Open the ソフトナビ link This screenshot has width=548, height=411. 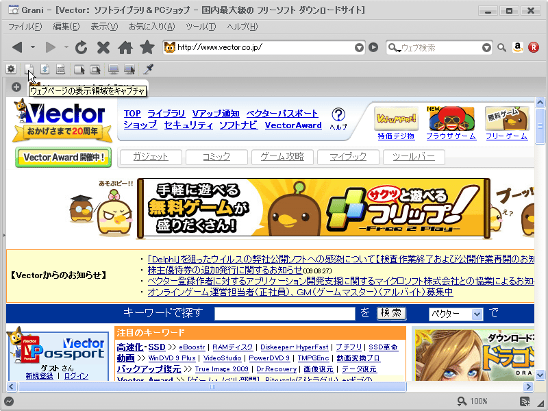(238, 125)
